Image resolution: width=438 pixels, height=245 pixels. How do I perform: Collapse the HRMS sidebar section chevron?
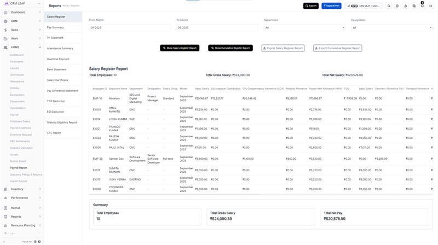tap(40, 48)
